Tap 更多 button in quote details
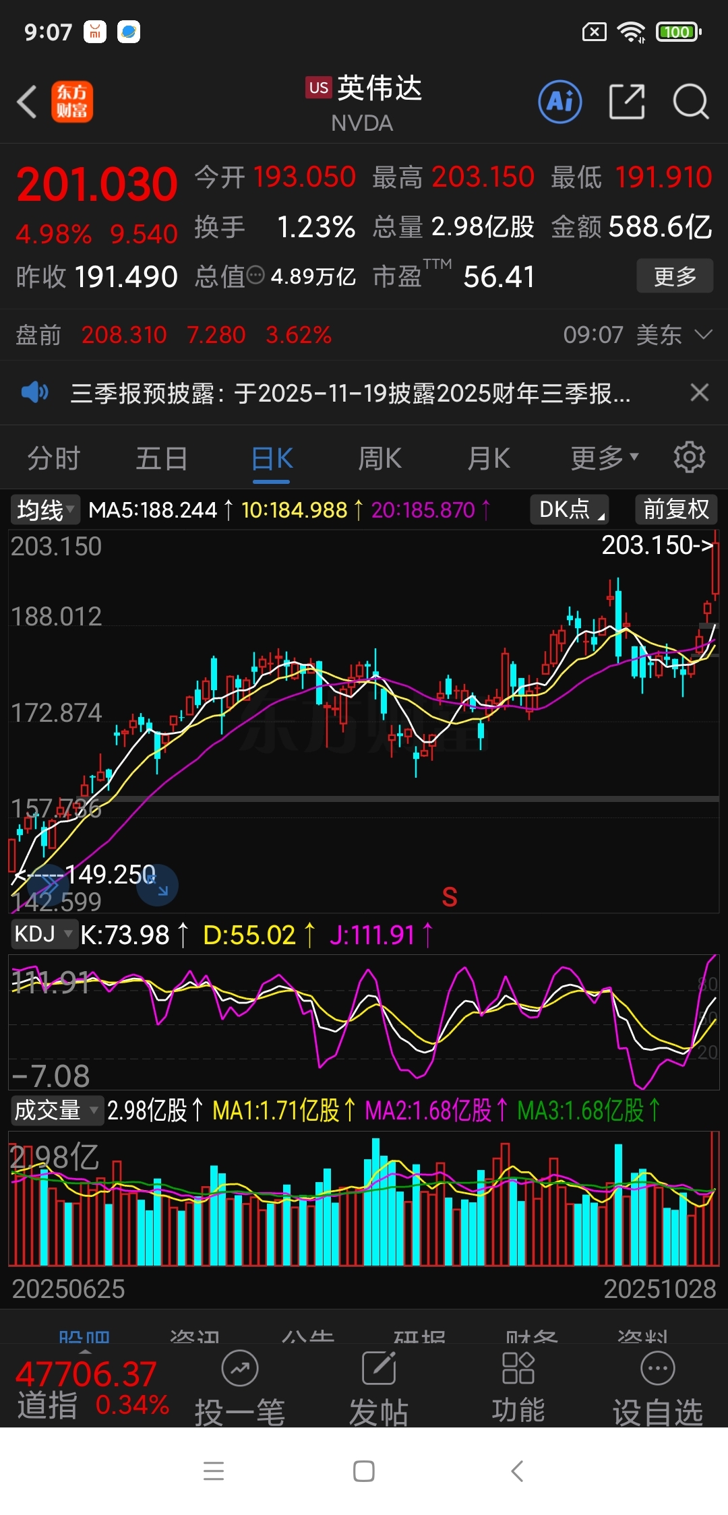The width and height of the screenshot is (728, 1515). click(x=675, y=276)
